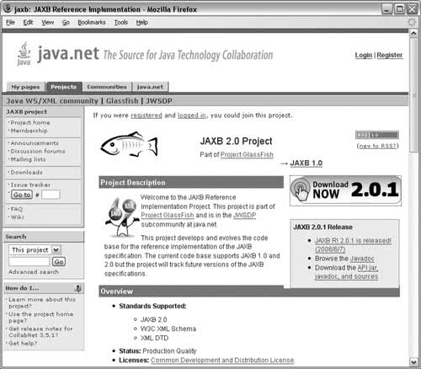Screen dimensions: 421x369
Task: Open Discussion forums in the sidebar
Action: (38, 152)
